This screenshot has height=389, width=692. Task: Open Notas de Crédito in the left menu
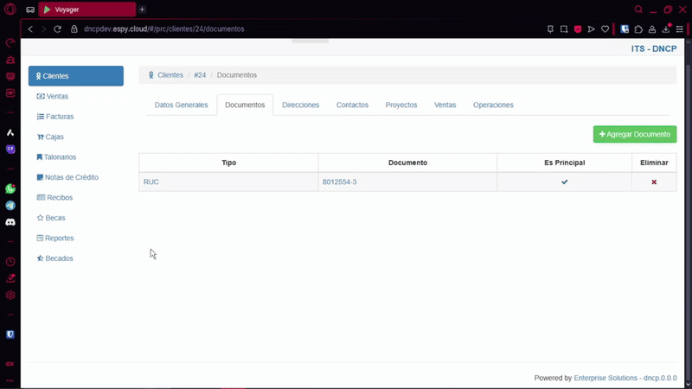(x=71, y=177)
